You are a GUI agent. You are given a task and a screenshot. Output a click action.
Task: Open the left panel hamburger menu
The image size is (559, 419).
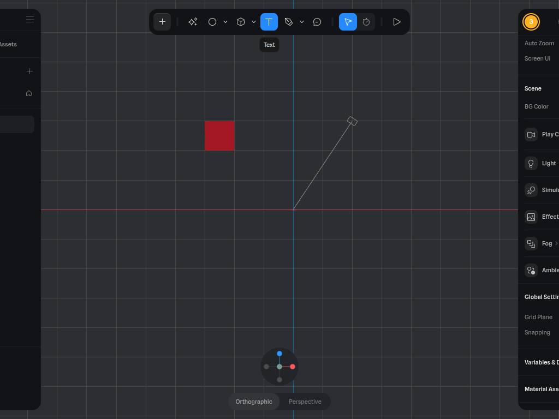30,19
